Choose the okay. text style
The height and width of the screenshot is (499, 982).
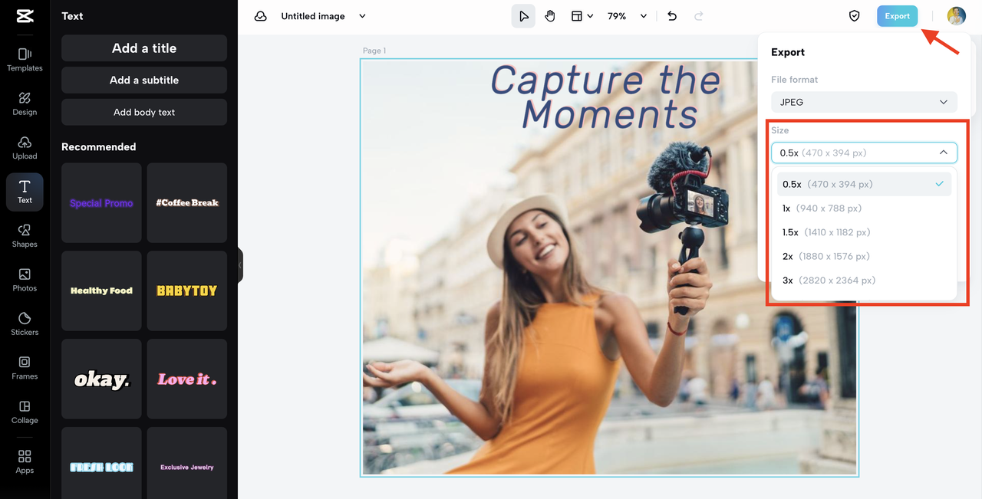tap(101, 379)
